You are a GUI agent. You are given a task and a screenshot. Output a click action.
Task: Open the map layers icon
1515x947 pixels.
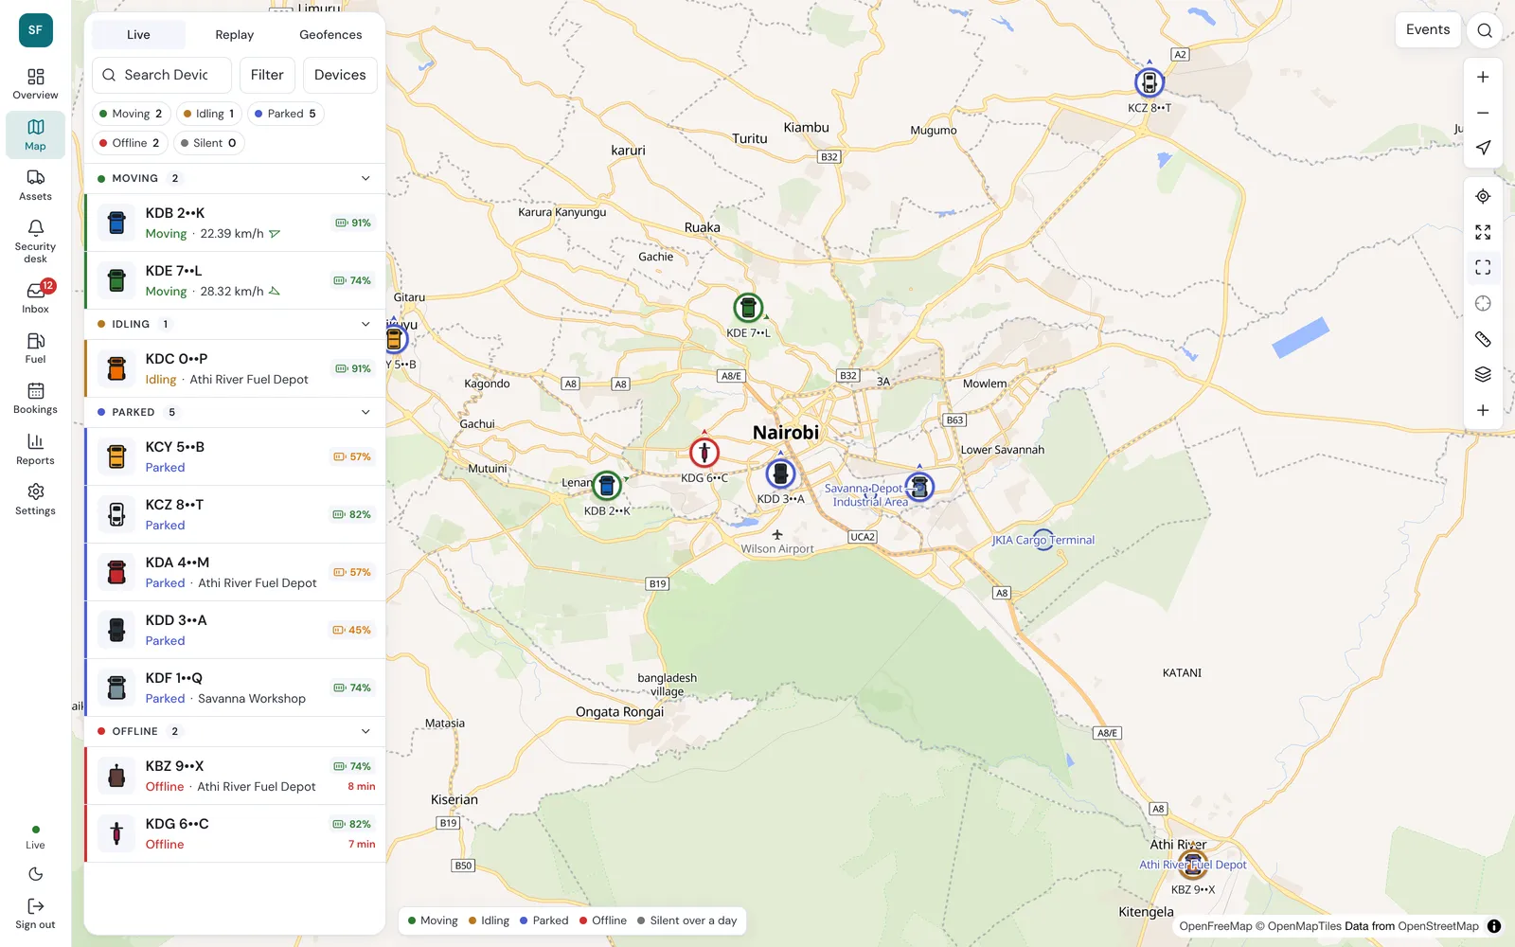[x=1483, y=374]
